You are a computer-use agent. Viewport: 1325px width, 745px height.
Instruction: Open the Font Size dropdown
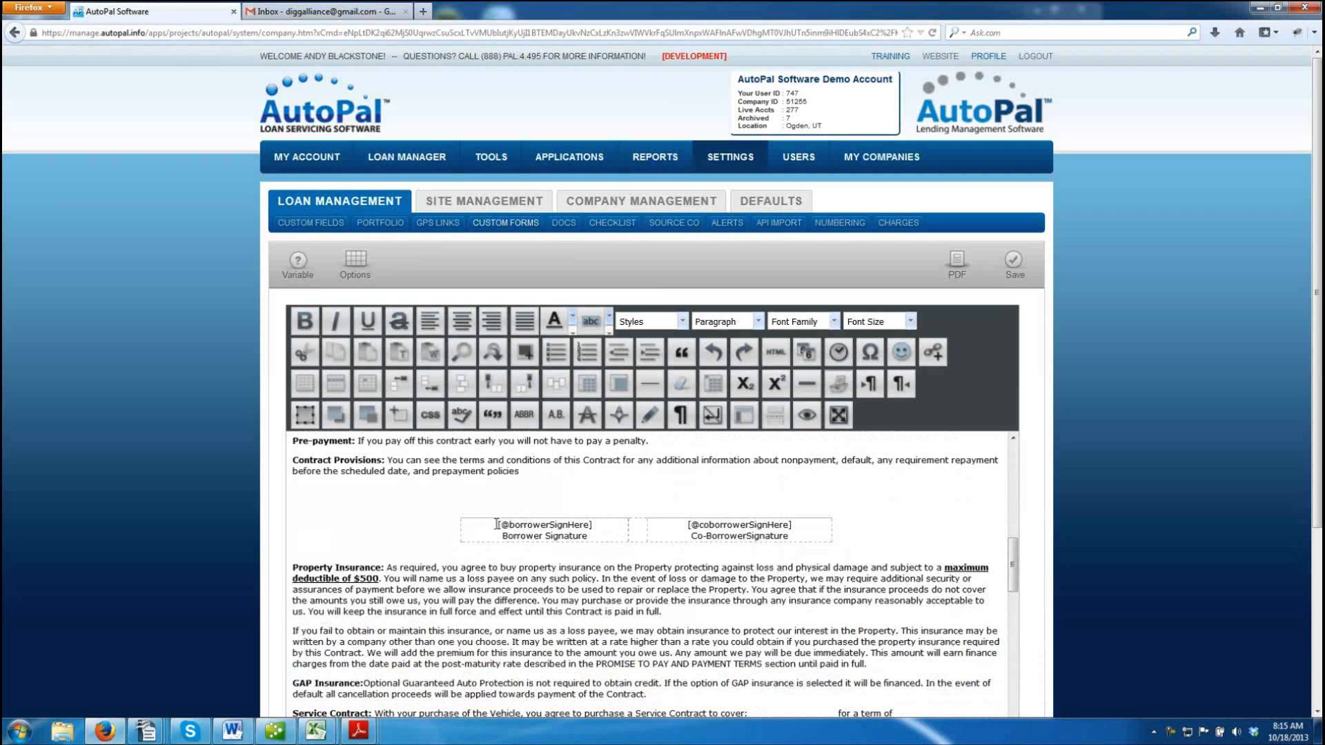(879, 321)
